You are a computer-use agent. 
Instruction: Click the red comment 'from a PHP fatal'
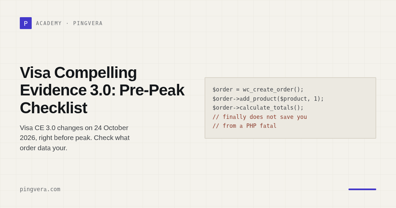245,126
